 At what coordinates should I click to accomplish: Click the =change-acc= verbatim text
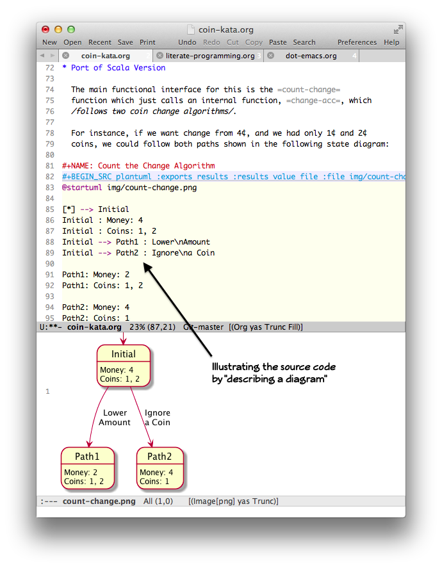[313, 101]
